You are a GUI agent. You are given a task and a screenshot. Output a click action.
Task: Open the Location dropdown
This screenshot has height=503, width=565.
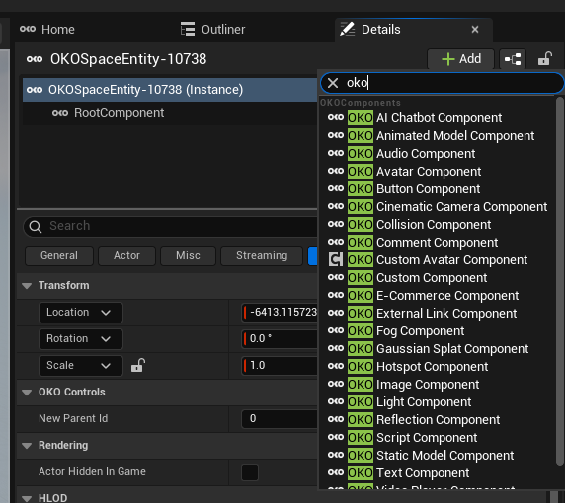pos(81,313)
